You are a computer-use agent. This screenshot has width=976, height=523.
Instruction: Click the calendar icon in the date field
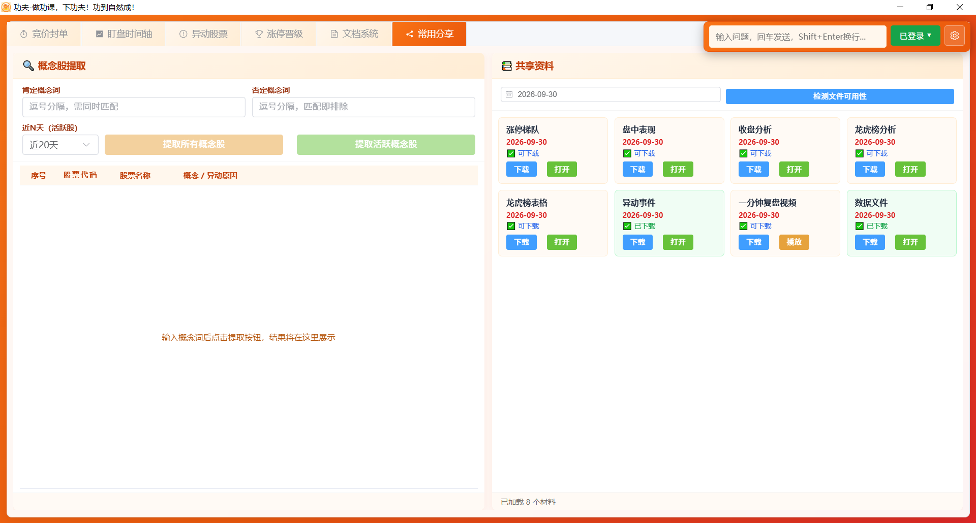click(509, 94)
